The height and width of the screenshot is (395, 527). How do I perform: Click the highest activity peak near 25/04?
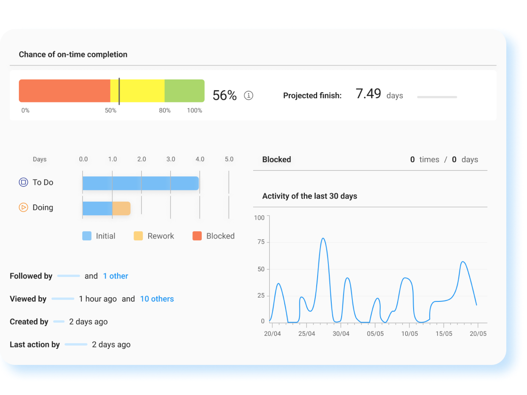point(323,238)
